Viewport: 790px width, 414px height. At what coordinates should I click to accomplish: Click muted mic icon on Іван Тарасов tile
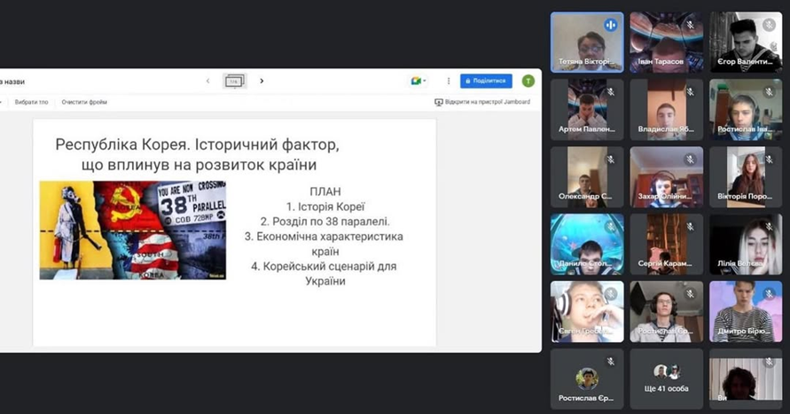(690, 24)
